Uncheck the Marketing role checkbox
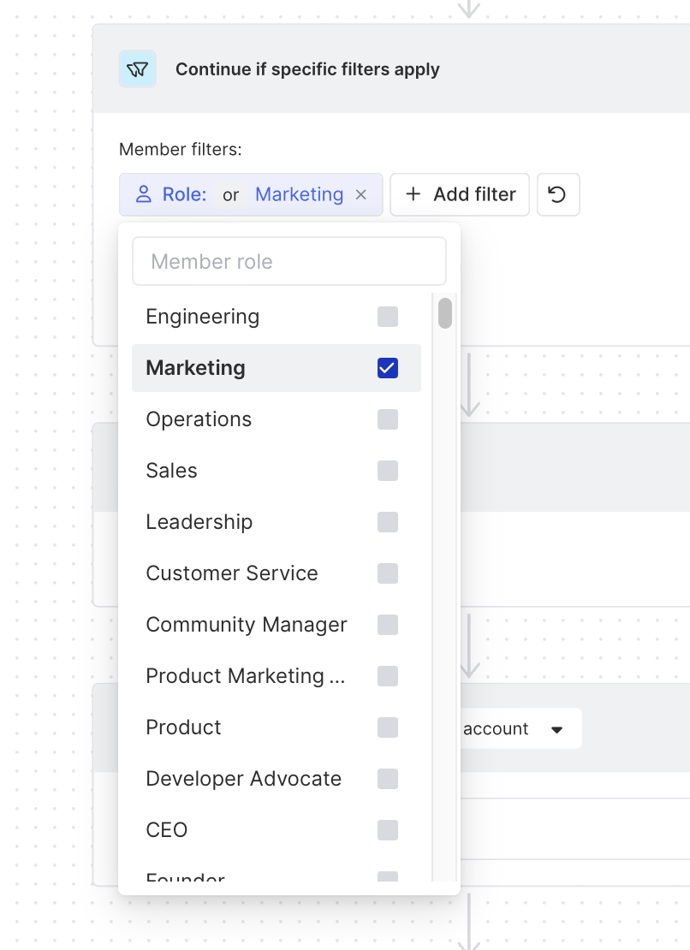 [x=388, y=368]
